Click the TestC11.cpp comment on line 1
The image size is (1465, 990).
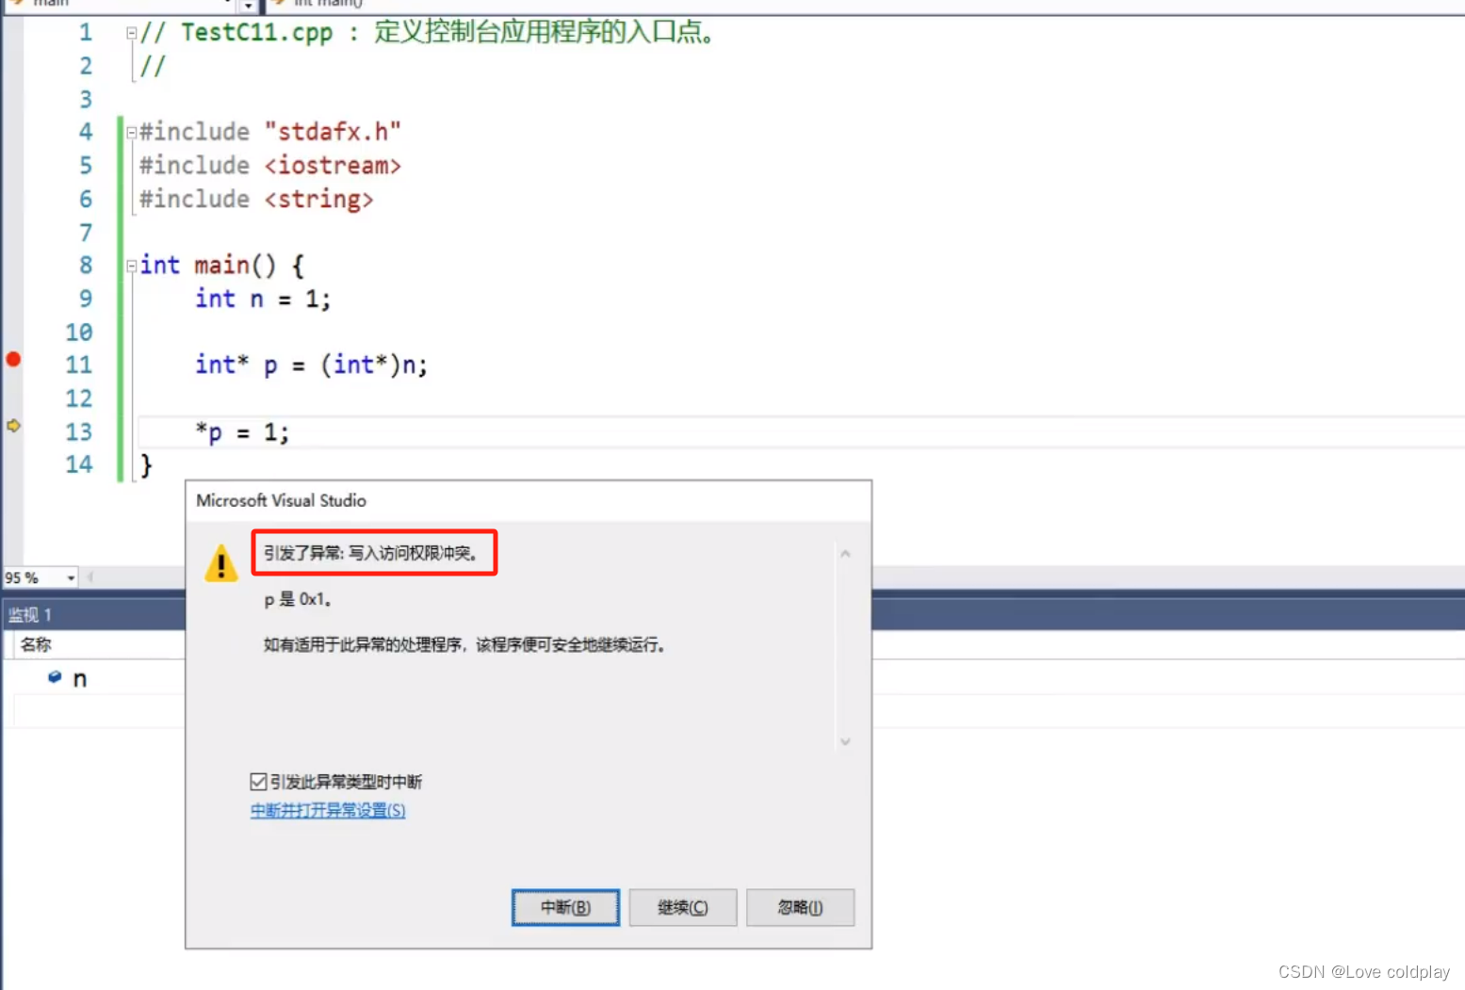tap(429, 32)
